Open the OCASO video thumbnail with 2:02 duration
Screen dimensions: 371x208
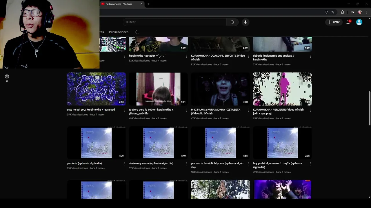click(x=220, y=44)
